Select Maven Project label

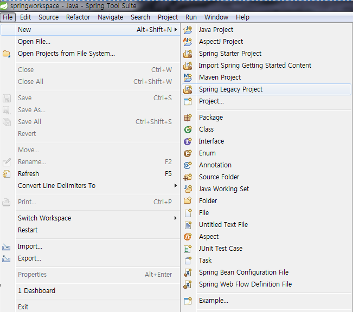coord(220,77)
